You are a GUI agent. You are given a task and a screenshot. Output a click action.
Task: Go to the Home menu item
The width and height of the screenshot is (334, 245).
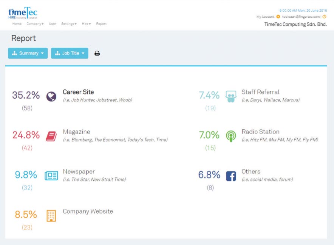tap(17, 24)
